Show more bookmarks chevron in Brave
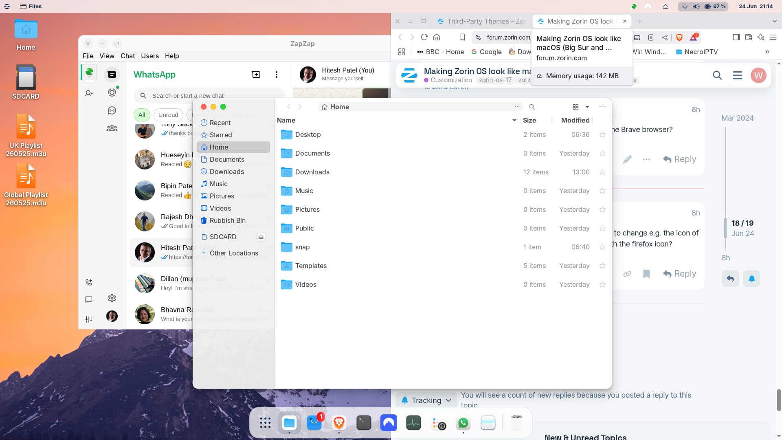Screen dimensions: 782x440 coord(767,52)
